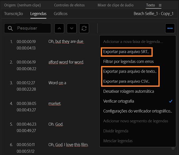Choose Exportar para arquivo SRT

tap(126, 52)
